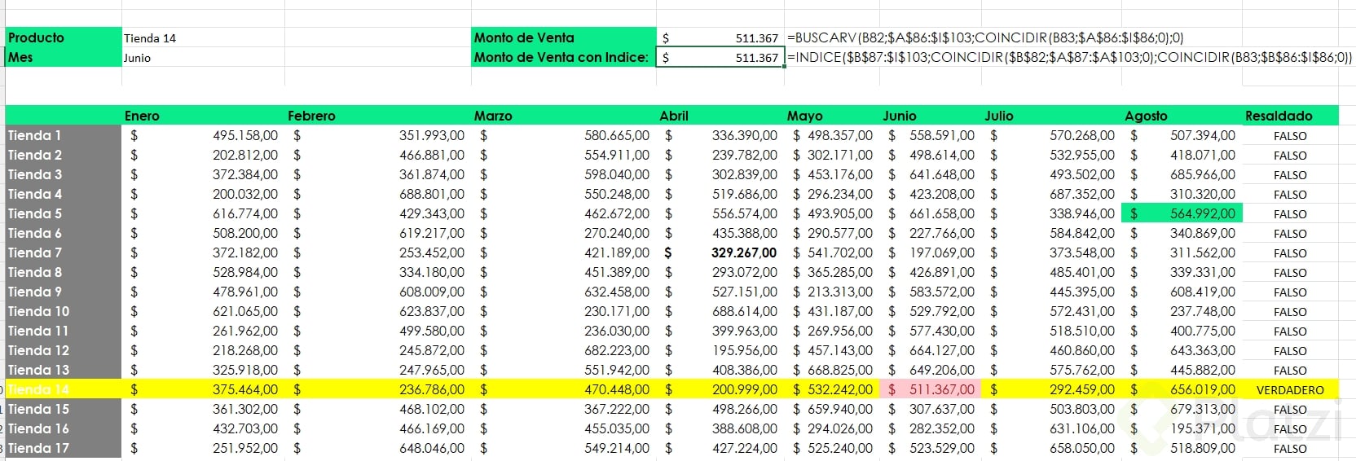1356x461 pixels.
Task: Click the Monto de Venta result cell
Action: click(720, 38)
